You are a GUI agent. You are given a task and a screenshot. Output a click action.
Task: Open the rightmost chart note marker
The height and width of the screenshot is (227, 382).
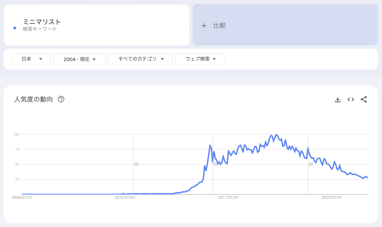[310, 164]
